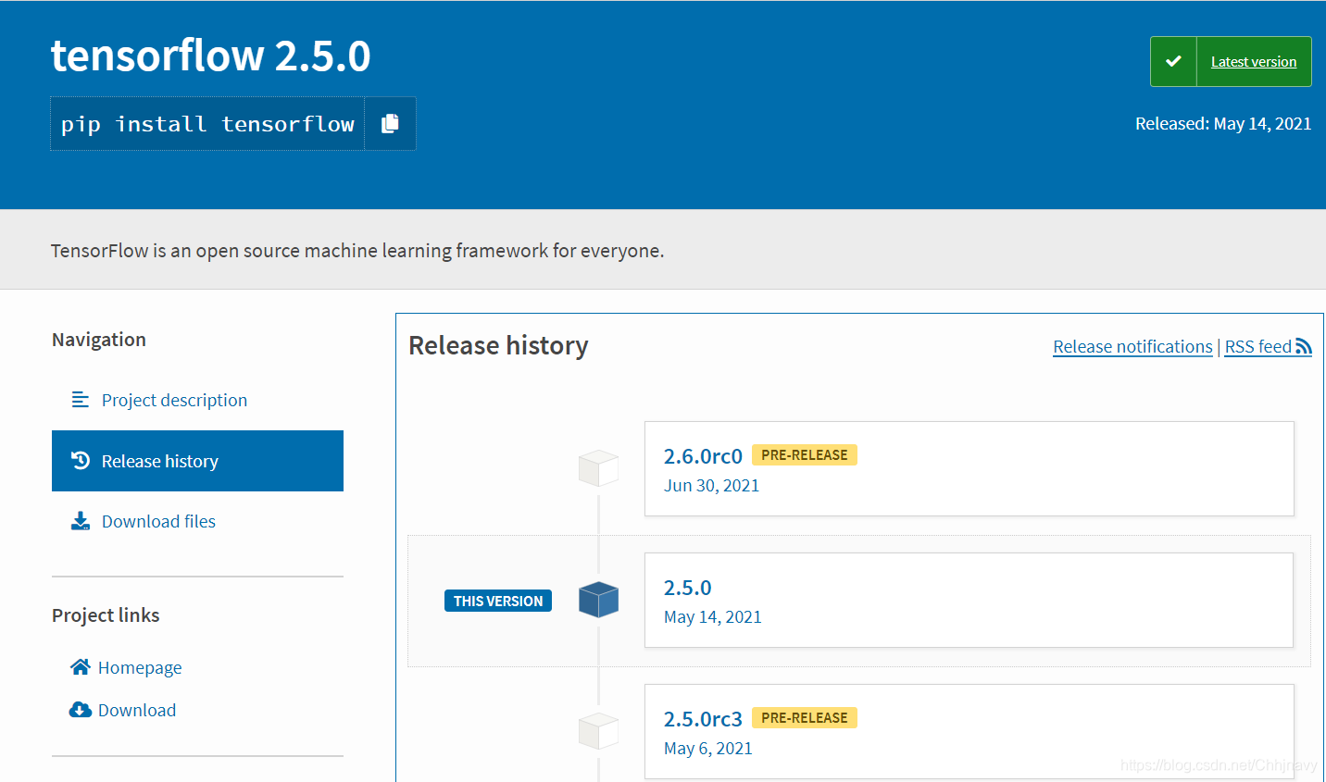Screen dimensions: 1326x782
Task: Open the Project description section
Action: 174,399
